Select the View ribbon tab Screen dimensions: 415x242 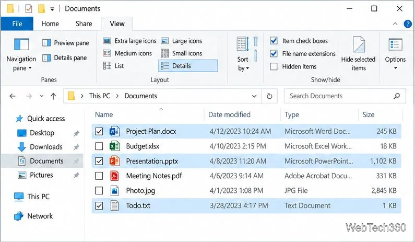coord(117,24)
